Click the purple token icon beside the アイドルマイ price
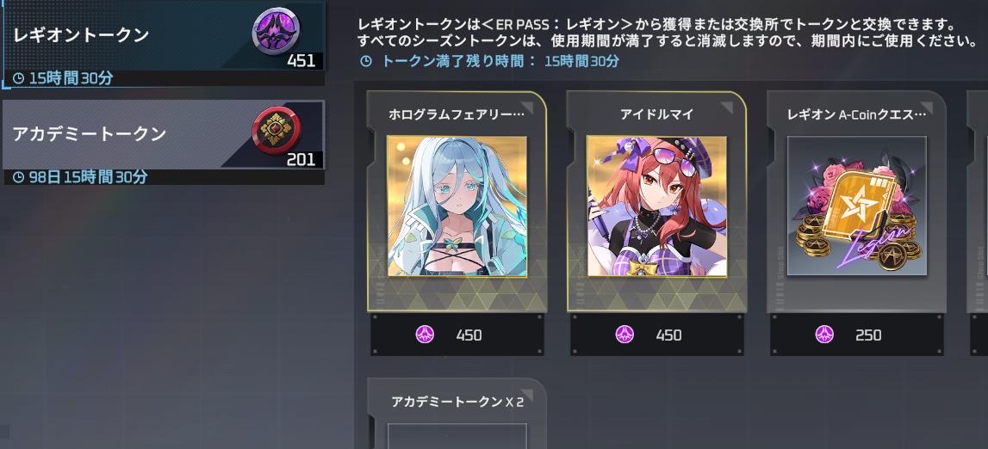This screenshot has width=988, height=449. 624,335
